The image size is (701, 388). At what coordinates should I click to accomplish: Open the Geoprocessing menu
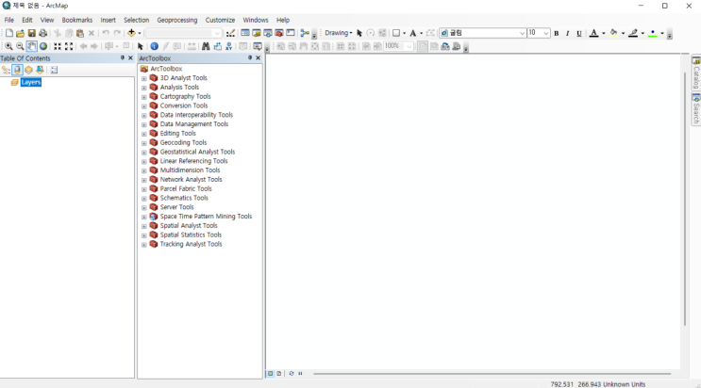[x=177, y=20]
